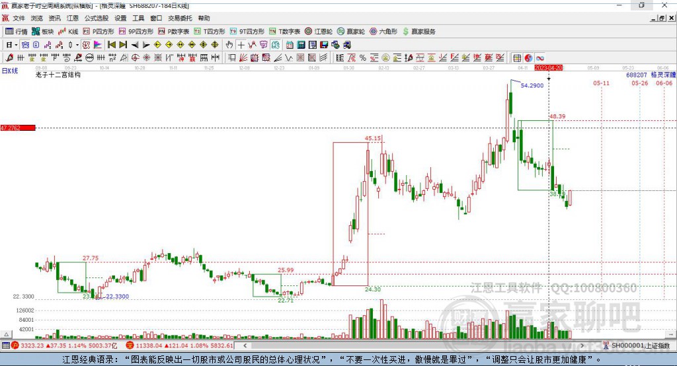The width and height of the screenshot is (677, 366).
Task: Open the T数字表 number table
Action: (284, 32)
